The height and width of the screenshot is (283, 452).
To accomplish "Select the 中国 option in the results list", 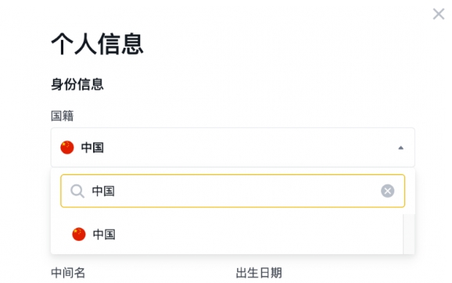I will click(x=227, y=234).
